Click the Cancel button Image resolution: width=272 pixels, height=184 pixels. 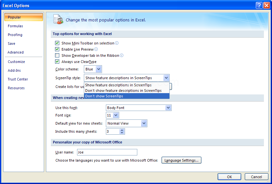(256, 177)
